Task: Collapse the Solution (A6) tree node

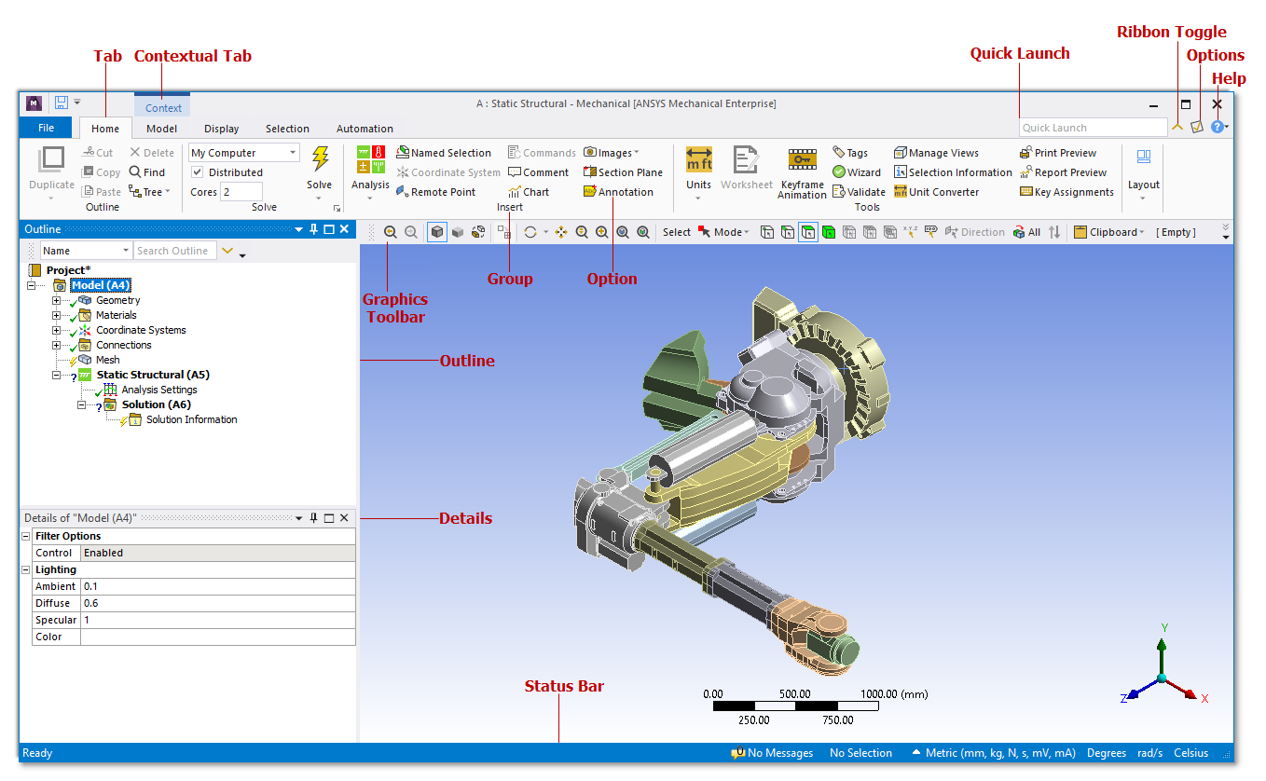Action: pos(80,404)
